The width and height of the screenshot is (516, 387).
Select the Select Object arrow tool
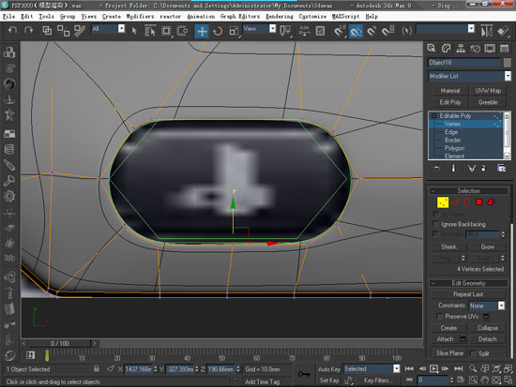[x=134, y=31]
